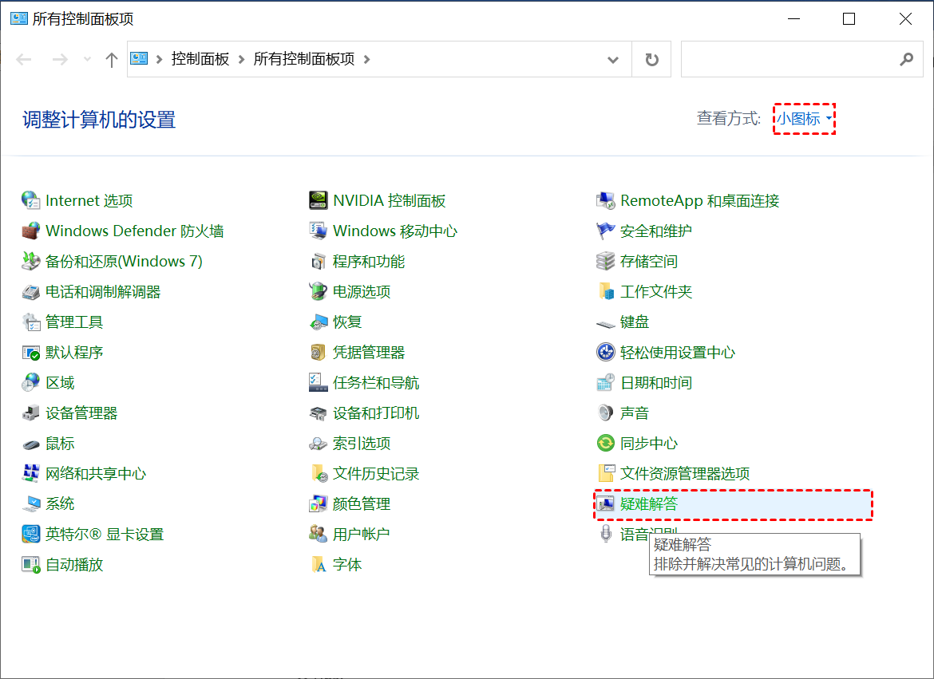Open the 程序和功能 text link

pyautogui.click(x=369, y=262)
